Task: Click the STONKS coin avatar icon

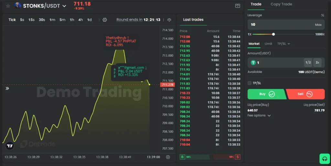Action: pyautogui.click(x=17, y=6)
